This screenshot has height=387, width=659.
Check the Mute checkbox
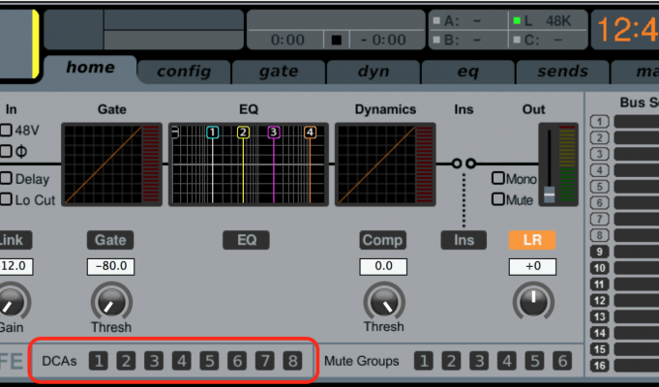tap(498, 199)
